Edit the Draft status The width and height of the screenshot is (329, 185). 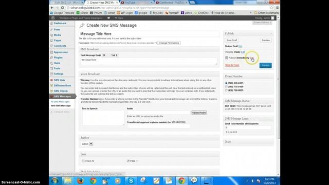pyautogui.click(x=240, y=46)
